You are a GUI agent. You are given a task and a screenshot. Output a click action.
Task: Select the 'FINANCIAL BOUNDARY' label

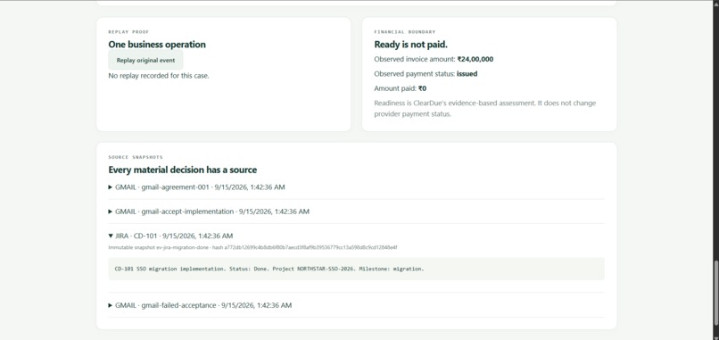(x=405, y=32)
